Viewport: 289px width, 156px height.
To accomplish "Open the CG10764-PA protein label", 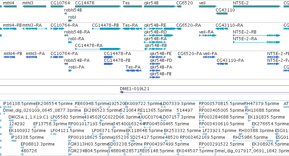I will click(x=64, y=54).
